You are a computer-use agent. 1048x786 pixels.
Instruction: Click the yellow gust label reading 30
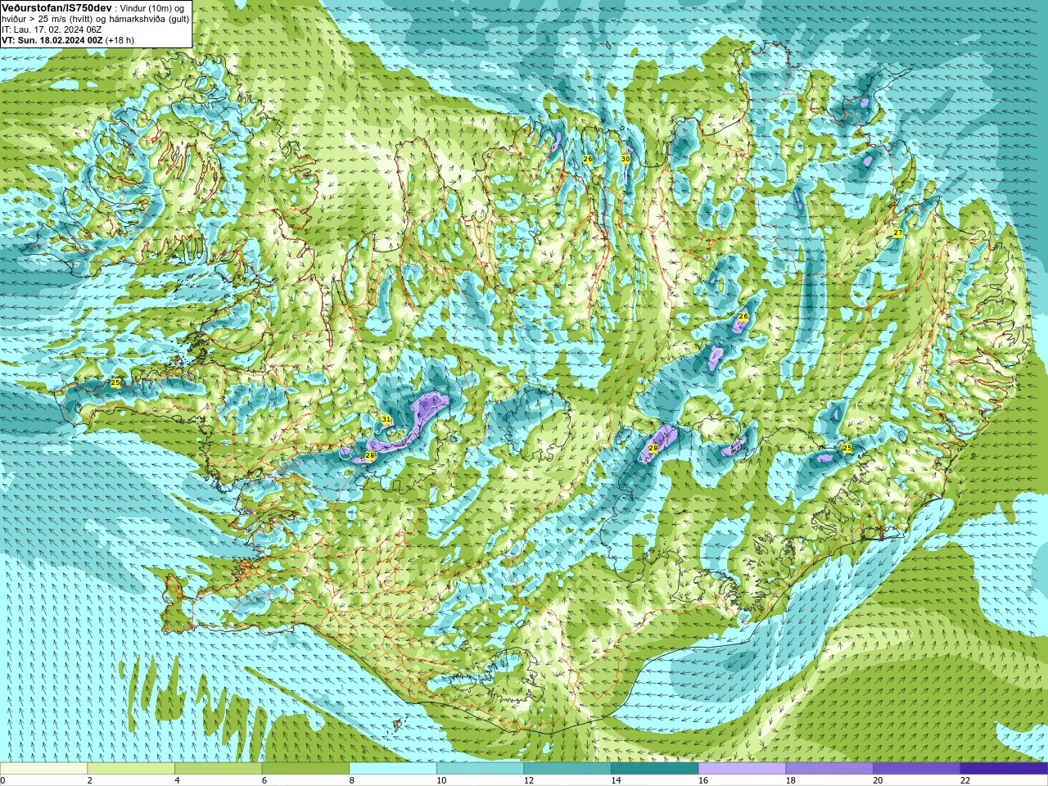[626, 159]
